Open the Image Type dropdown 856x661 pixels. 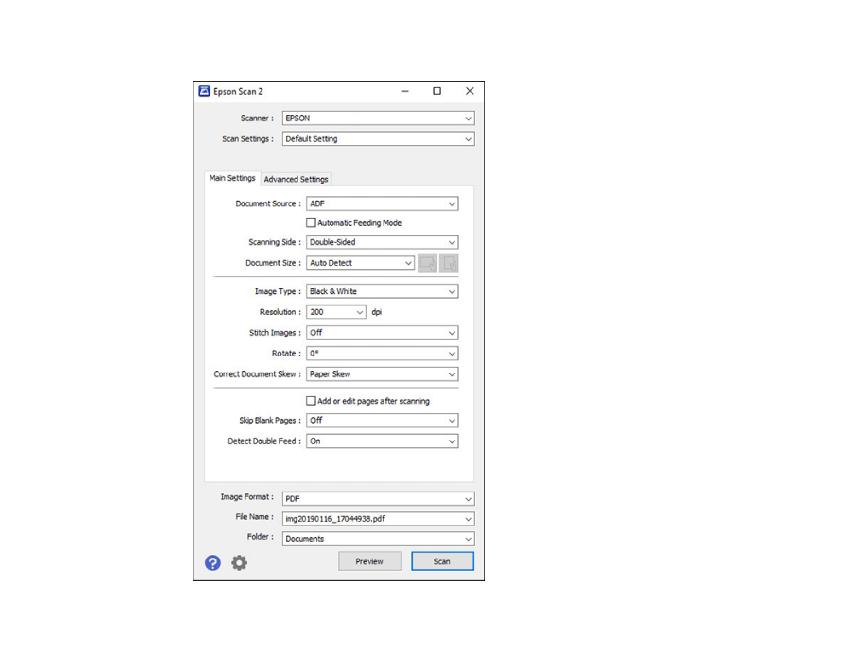pos(382,291)
